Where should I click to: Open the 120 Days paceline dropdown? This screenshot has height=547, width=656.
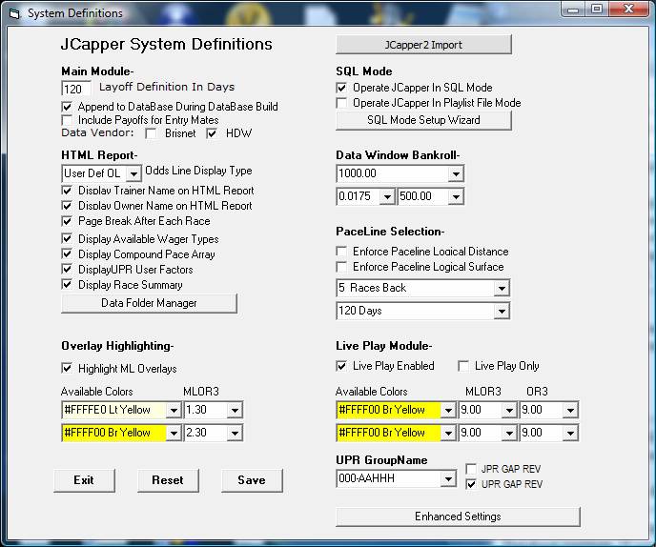coord(502,311)
